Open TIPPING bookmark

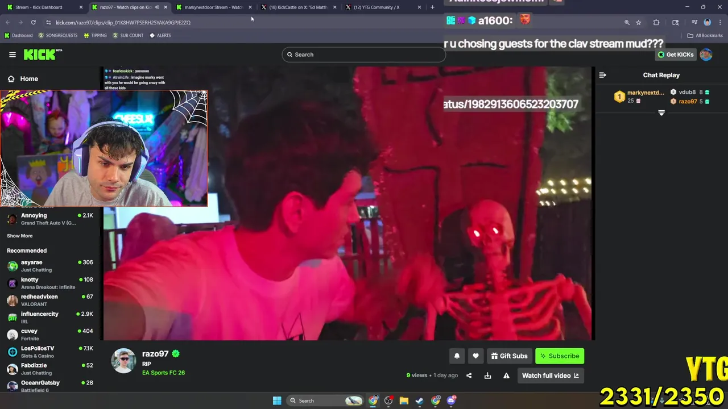click(95, 35)
